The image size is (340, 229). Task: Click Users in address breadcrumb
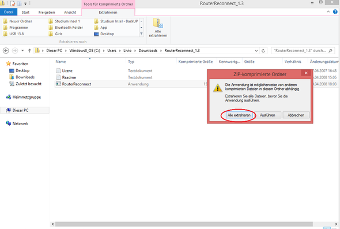point(112,51)
